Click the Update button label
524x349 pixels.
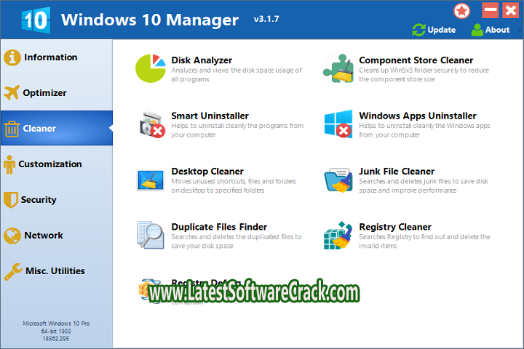(x=442, y=30)
